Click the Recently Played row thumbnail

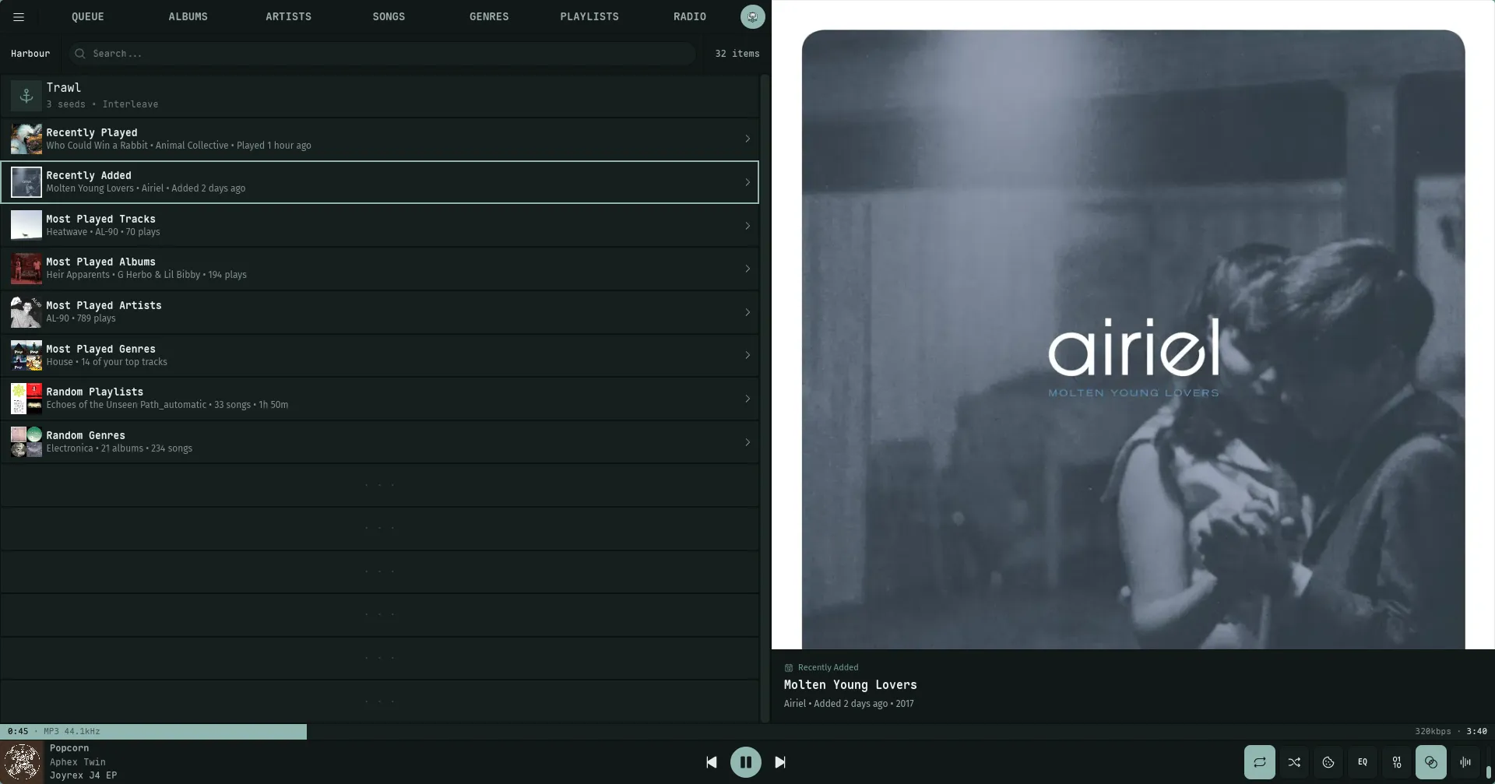[x=26, y=139]
